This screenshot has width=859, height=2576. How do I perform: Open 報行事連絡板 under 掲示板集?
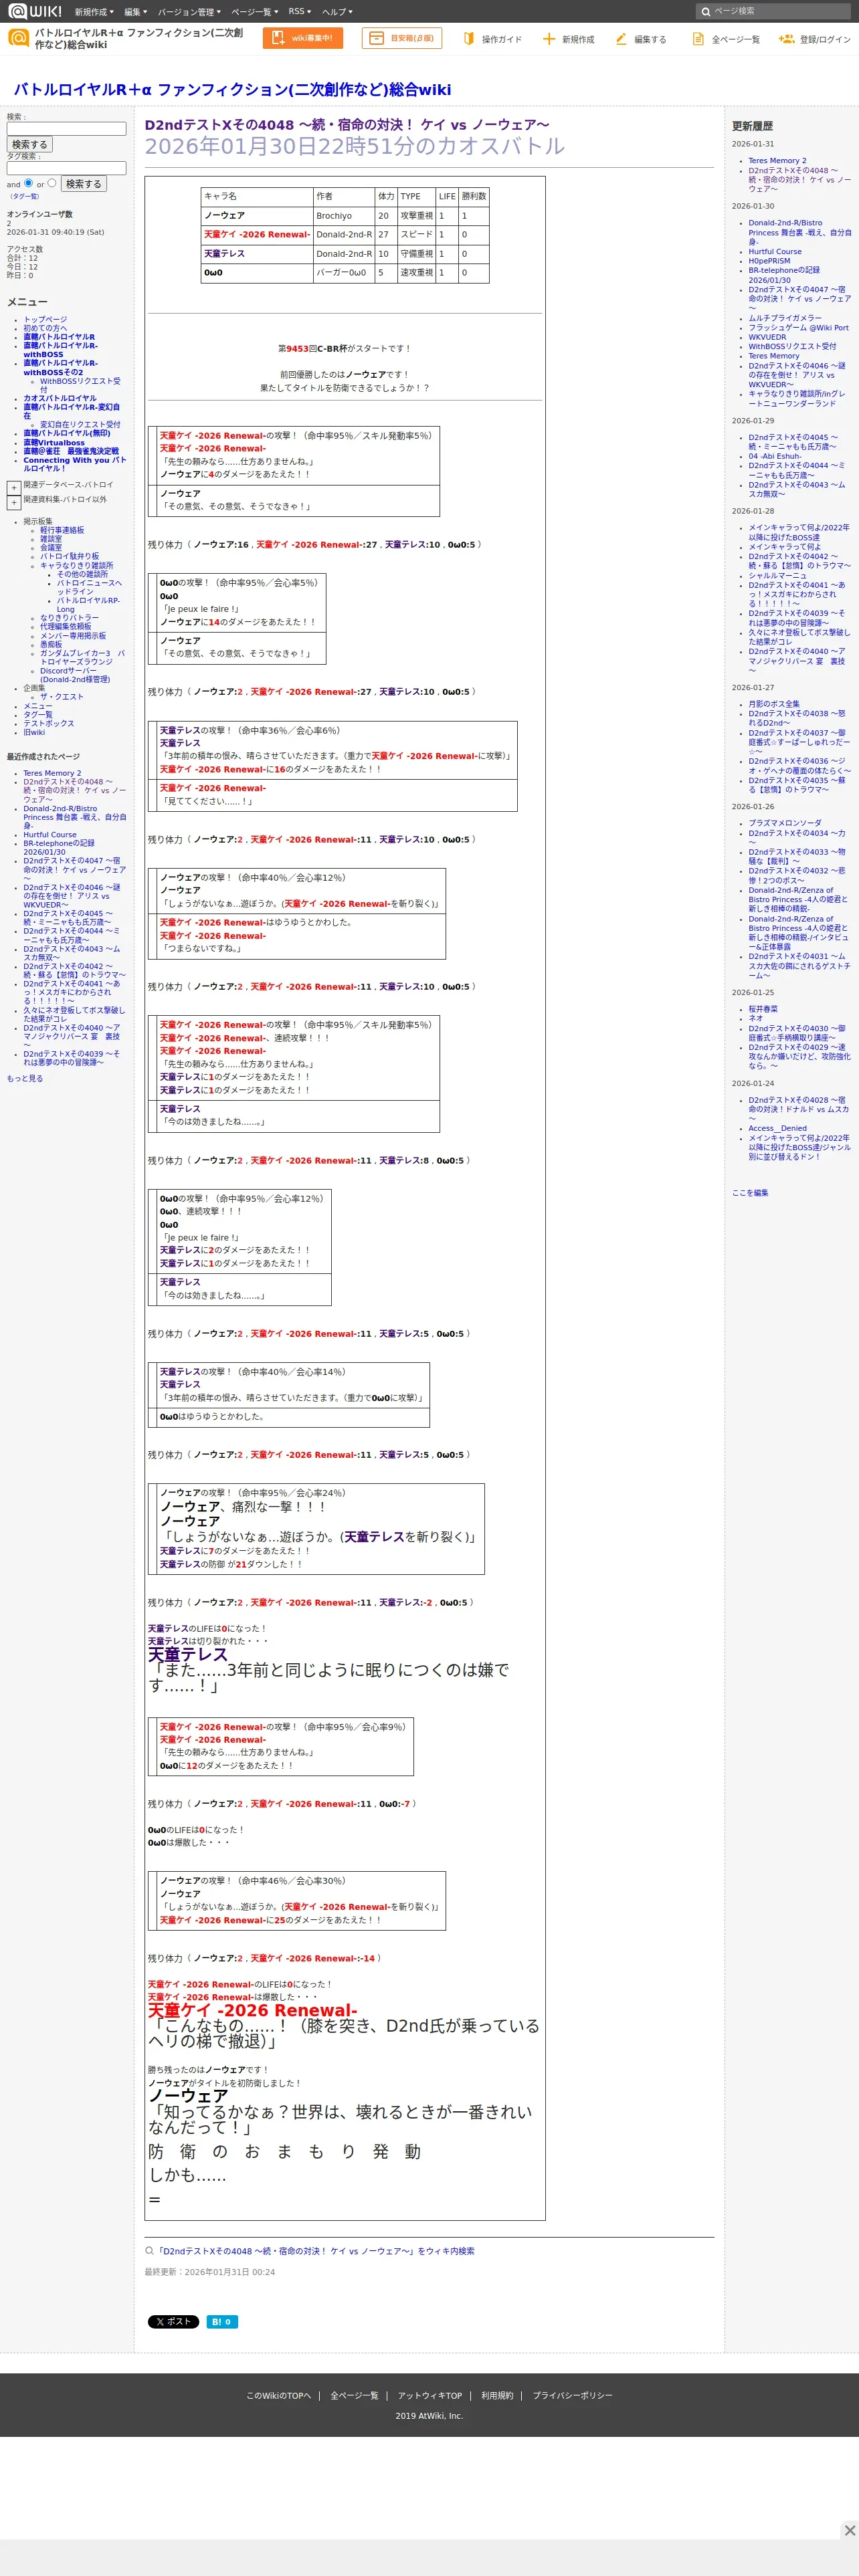pos(62,530)
